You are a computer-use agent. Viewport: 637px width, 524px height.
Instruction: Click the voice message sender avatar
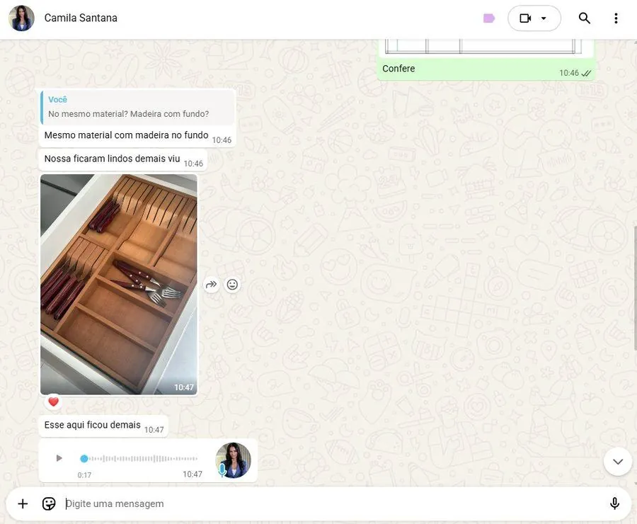(233, 460)
